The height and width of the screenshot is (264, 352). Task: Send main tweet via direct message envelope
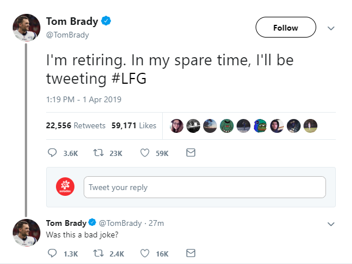point(191,153)
